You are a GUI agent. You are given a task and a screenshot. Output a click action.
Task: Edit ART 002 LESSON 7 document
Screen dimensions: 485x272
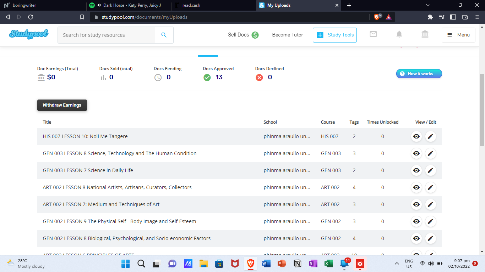[431, 204]
